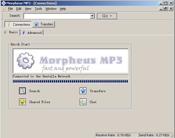This screenshot has width=175, height=138.
Task: Open the Help menu
Action: tap(63, 9)
